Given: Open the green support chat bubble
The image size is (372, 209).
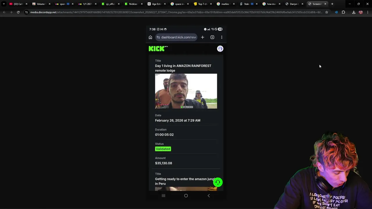Looking at the screenshot, I should (218, 182).
